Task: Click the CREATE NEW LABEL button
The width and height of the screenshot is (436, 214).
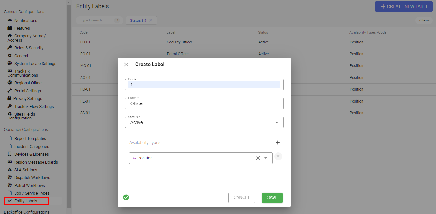Action: click(404, 6)
